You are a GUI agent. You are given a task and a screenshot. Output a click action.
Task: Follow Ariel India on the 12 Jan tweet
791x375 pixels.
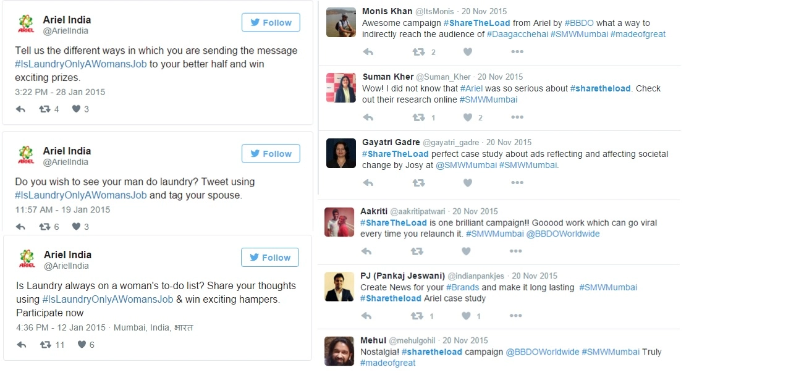[x=270, y=258]
